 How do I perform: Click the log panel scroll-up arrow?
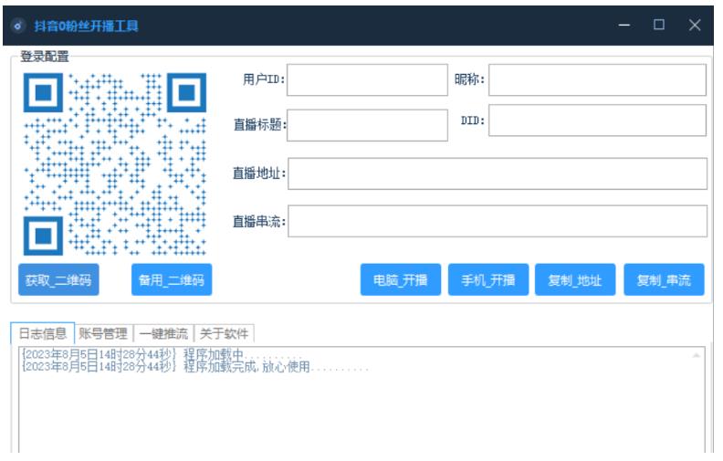pyautogui.click(x=697, y=354)
